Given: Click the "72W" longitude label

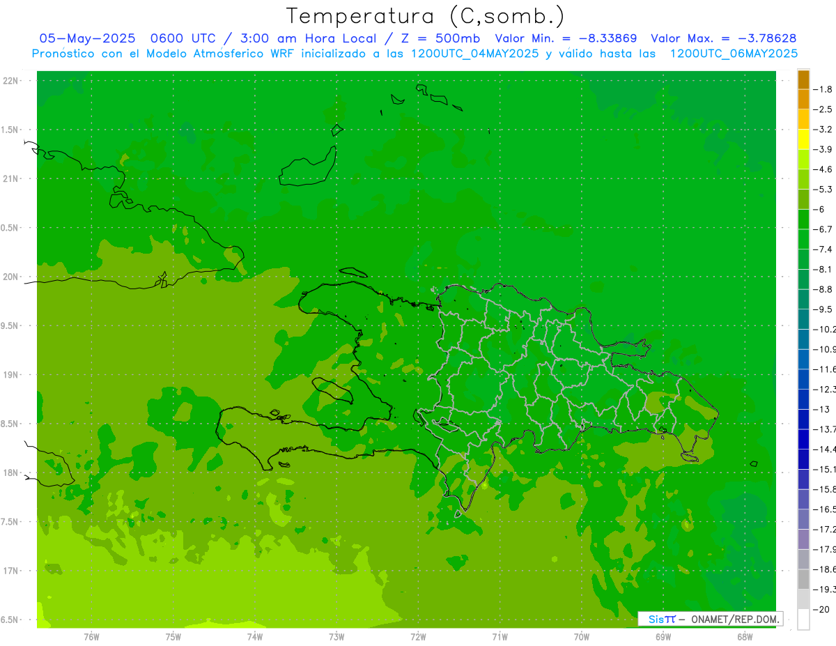Looking at the screenshot, I should click(418, 636).
